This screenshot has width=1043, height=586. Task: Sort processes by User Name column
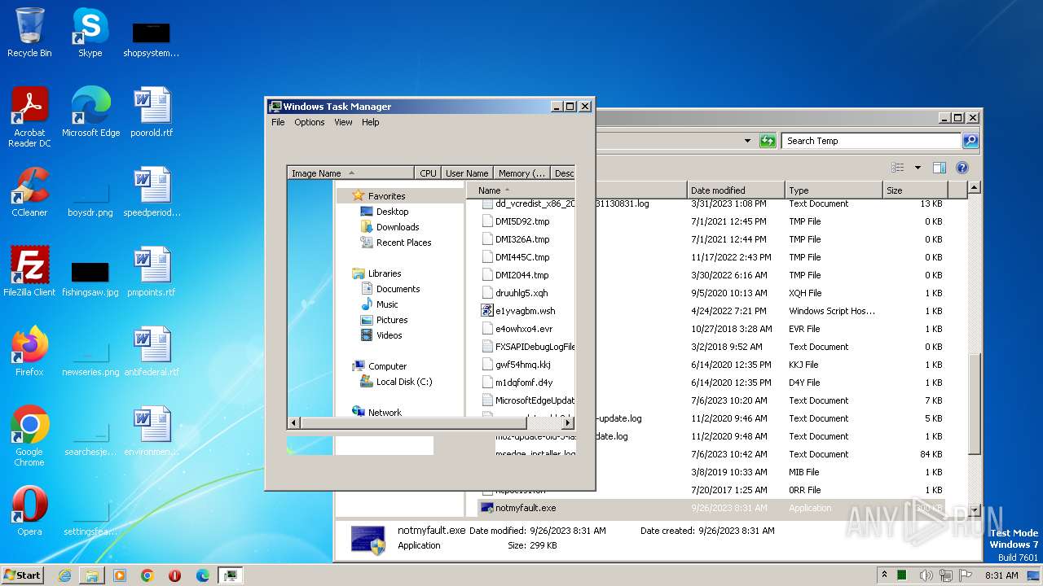pos(467,173)
